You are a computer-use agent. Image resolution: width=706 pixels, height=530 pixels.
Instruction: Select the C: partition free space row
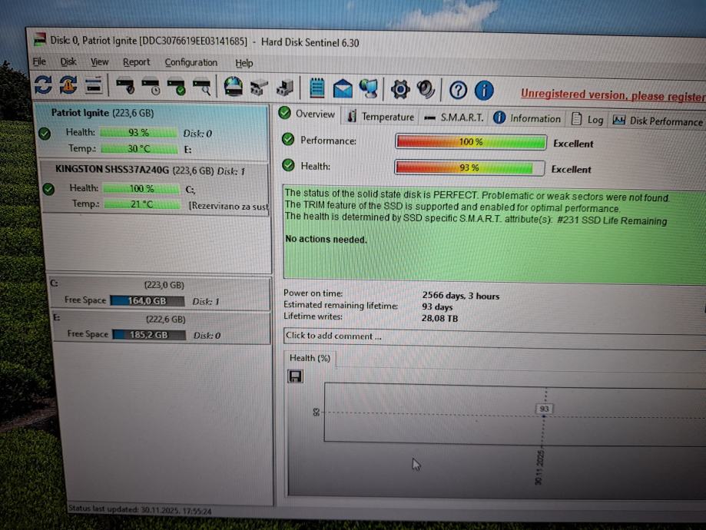[160, 293]
